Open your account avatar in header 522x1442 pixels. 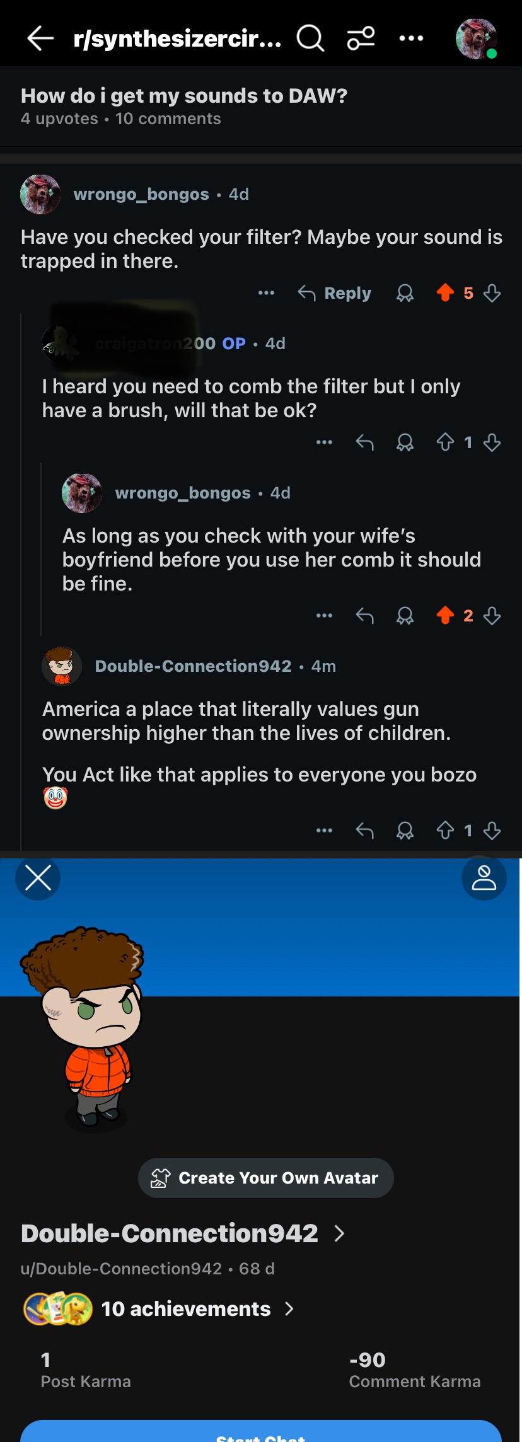(477, 38)
